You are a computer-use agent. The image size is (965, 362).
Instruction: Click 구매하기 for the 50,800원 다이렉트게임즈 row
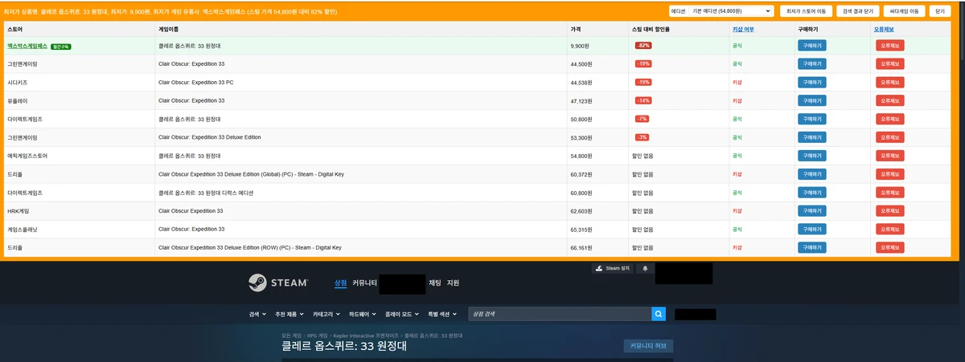coord(811,119)
